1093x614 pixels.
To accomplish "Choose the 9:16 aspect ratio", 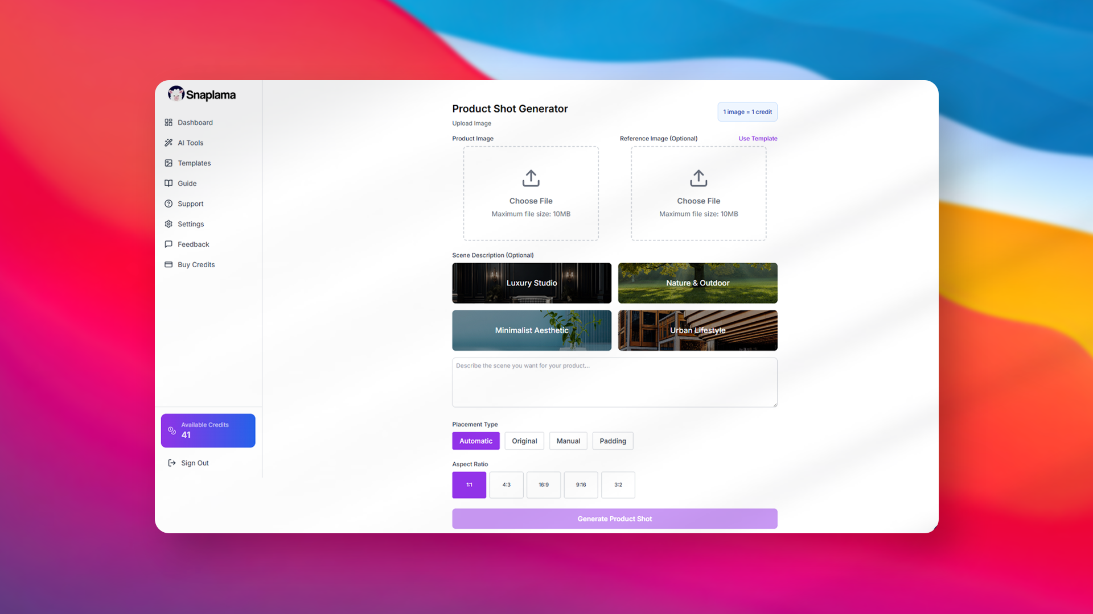I will pos(581,485).
